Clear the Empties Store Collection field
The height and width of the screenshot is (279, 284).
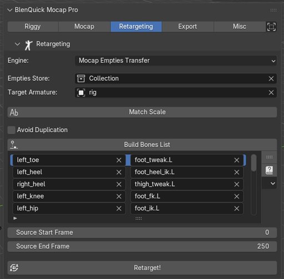(x=271, y=79)
